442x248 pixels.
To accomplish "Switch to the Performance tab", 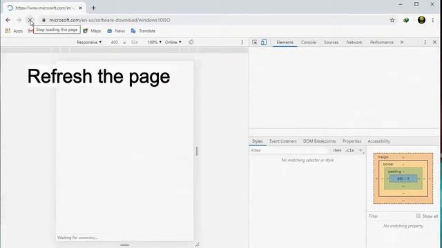I will pyautogui.click(x=382, y=42).
